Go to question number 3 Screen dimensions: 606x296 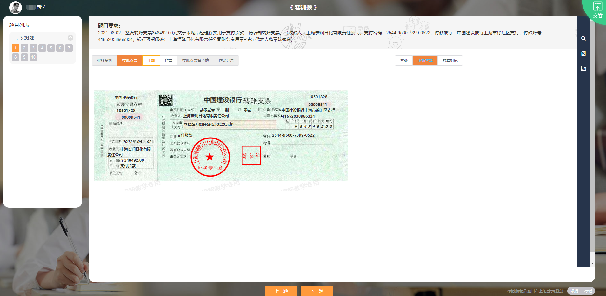coord(33,48)
